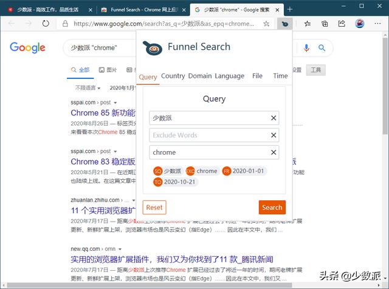Select the 图片 Google results tab
This screenshot has height=289, width=389.
tap(108, 70)
